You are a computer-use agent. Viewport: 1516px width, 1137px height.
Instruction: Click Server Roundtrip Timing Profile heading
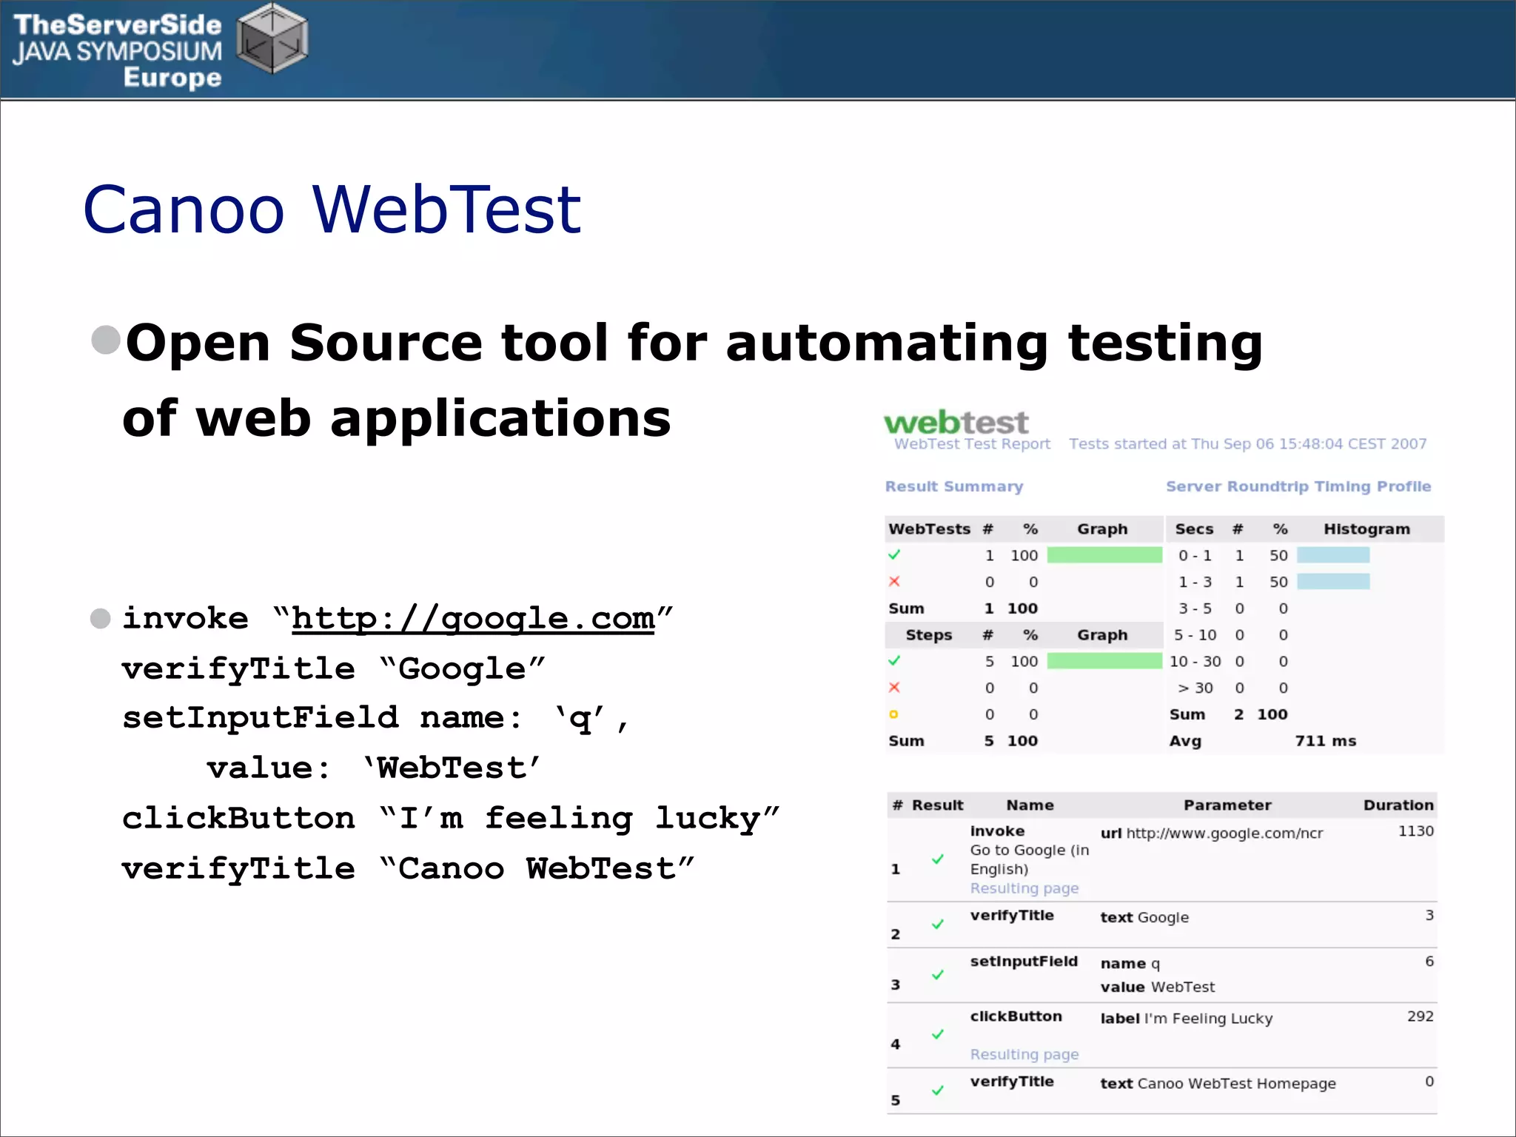pos(1298,486)
